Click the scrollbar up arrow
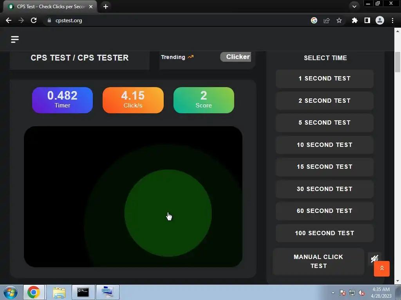This screenshot has width=401, height=300. pos(397,31)
